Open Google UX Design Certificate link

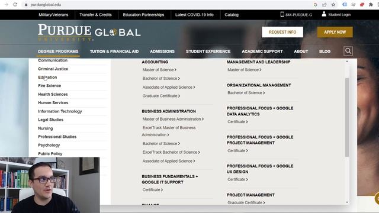pyautogui.click(x=237, y=179)
